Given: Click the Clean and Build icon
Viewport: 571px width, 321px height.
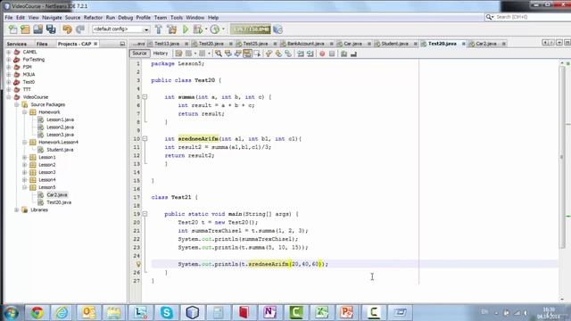Looking at the screenshot, I should click(172, 29).
